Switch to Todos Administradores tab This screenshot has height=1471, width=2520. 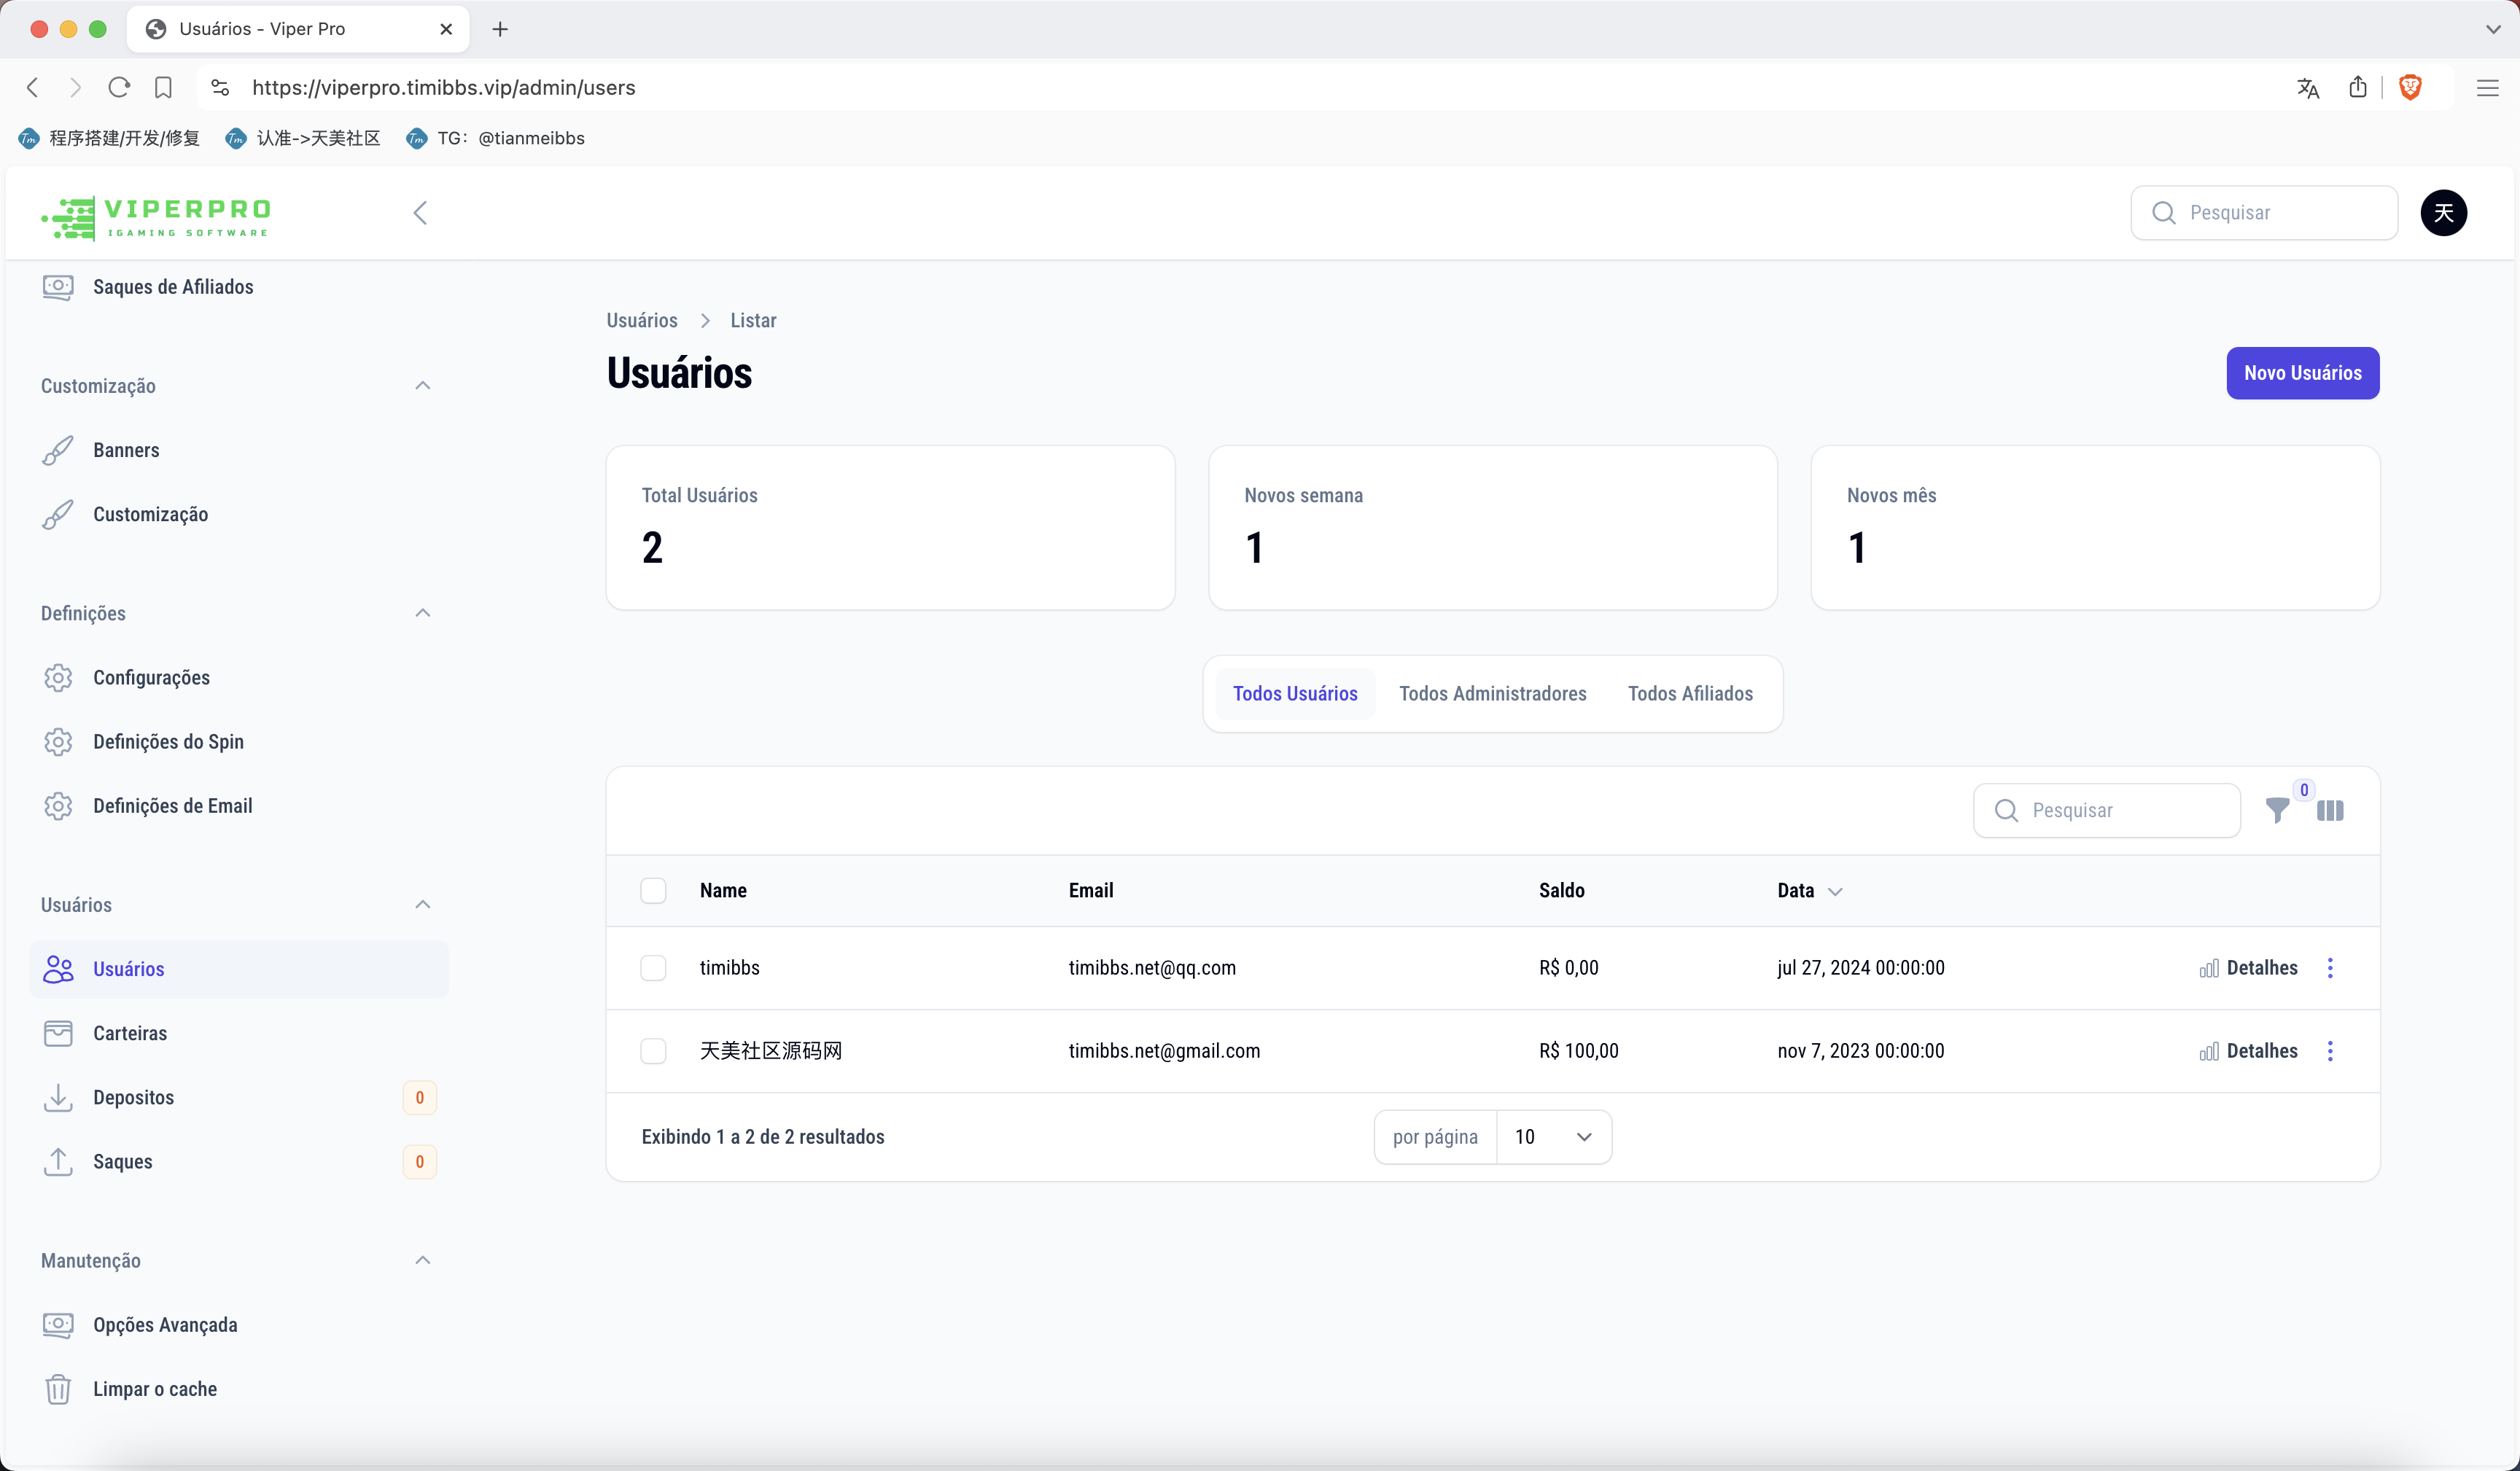[1492, 694]
